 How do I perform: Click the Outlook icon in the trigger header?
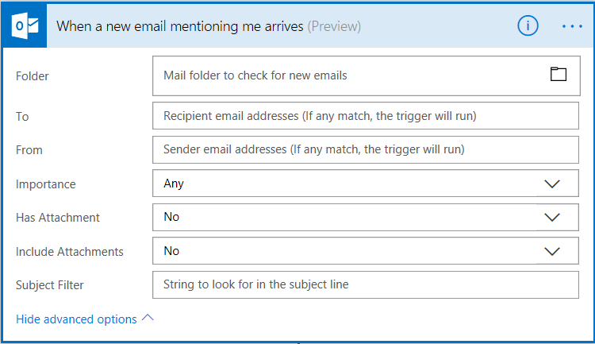coord(26,26)
